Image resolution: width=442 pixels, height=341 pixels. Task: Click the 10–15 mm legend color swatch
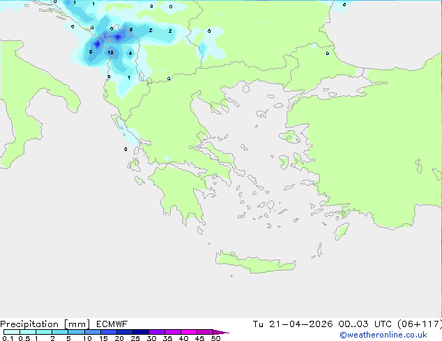pos(92,332)
